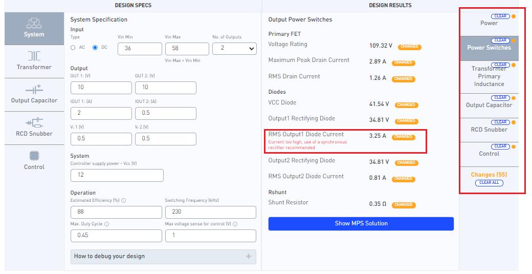Clear changes on RCD Snubber tab

pyautogui.click(x=500, y=122)
